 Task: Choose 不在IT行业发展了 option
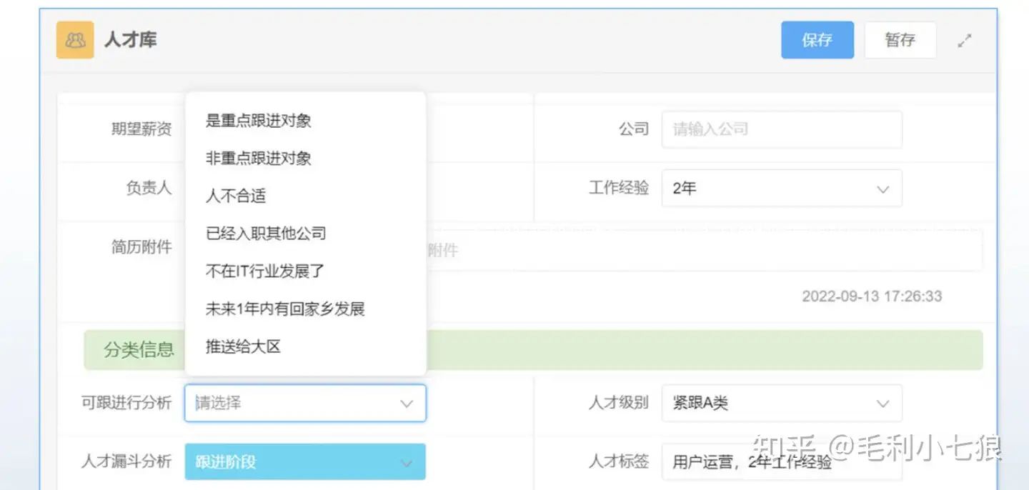(x=265, y=271)
